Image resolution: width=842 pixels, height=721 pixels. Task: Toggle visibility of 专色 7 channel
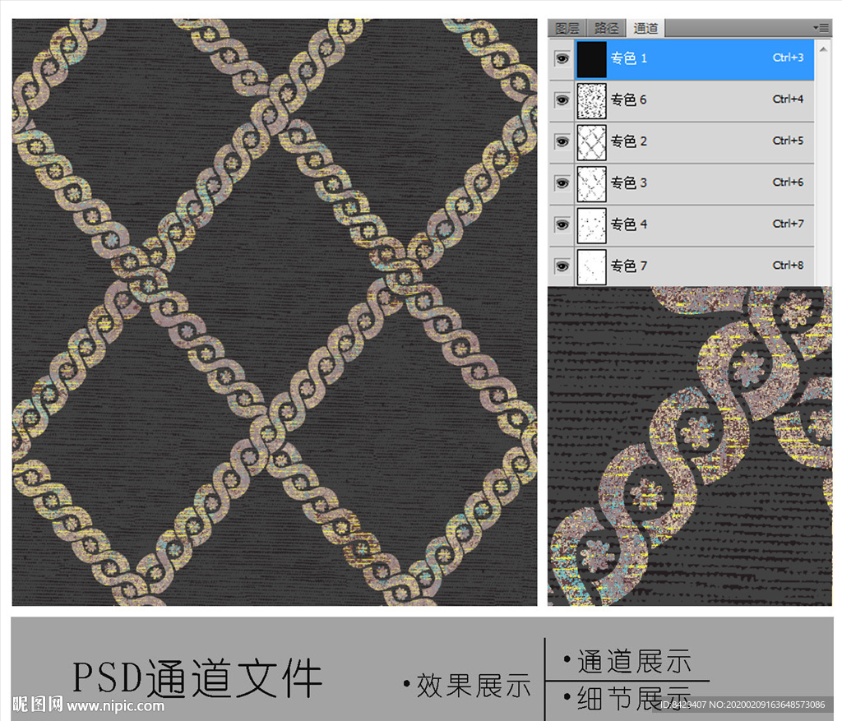[x=562, y=266]
